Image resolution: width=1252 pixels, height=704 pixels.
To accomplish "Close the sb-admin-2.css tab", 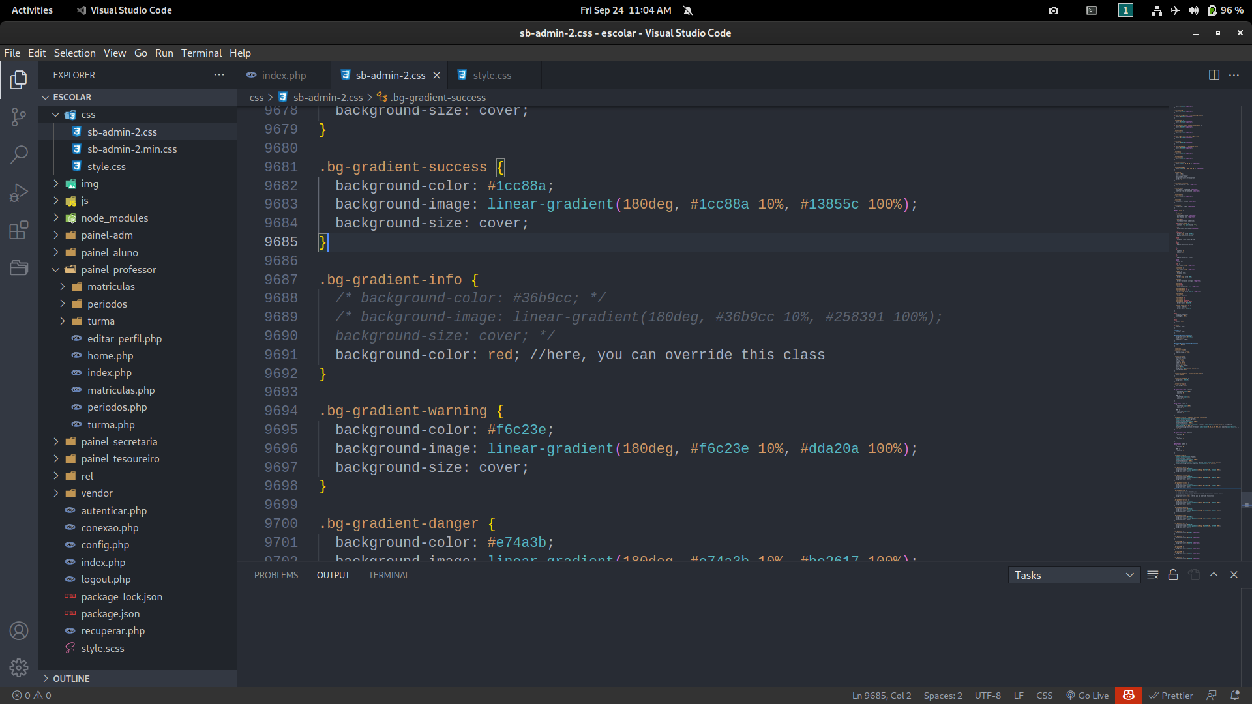I will (437, 76).
